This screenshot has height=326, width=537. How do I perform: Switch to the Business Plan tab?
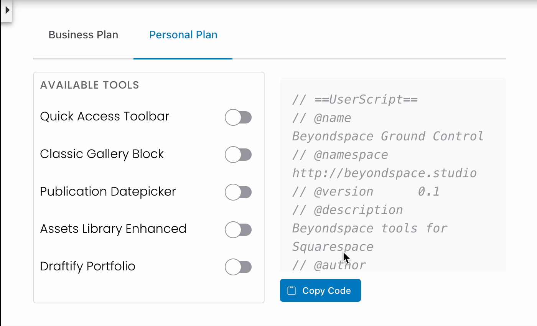pos(83,35)
